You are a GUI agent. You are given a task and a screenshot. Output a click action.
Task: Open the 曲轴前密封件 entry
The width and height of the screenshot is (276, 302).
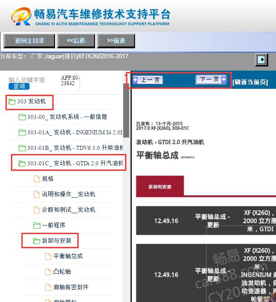click(71, 287)
